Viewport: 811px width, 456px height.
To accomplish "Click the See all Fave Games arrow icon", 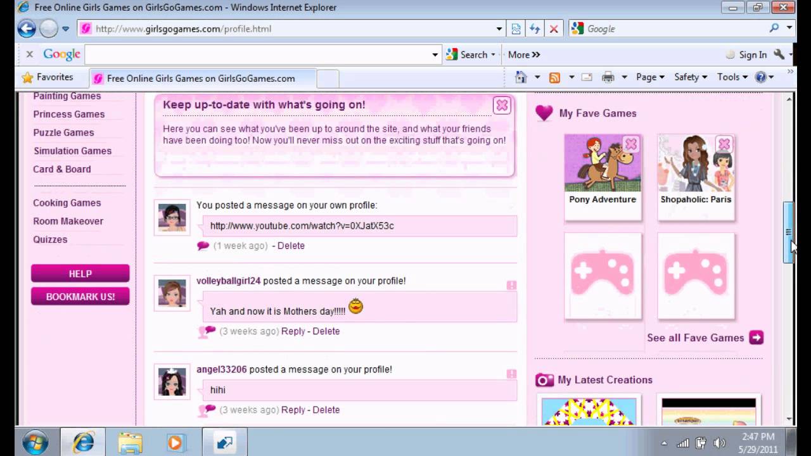I will 757,338.
